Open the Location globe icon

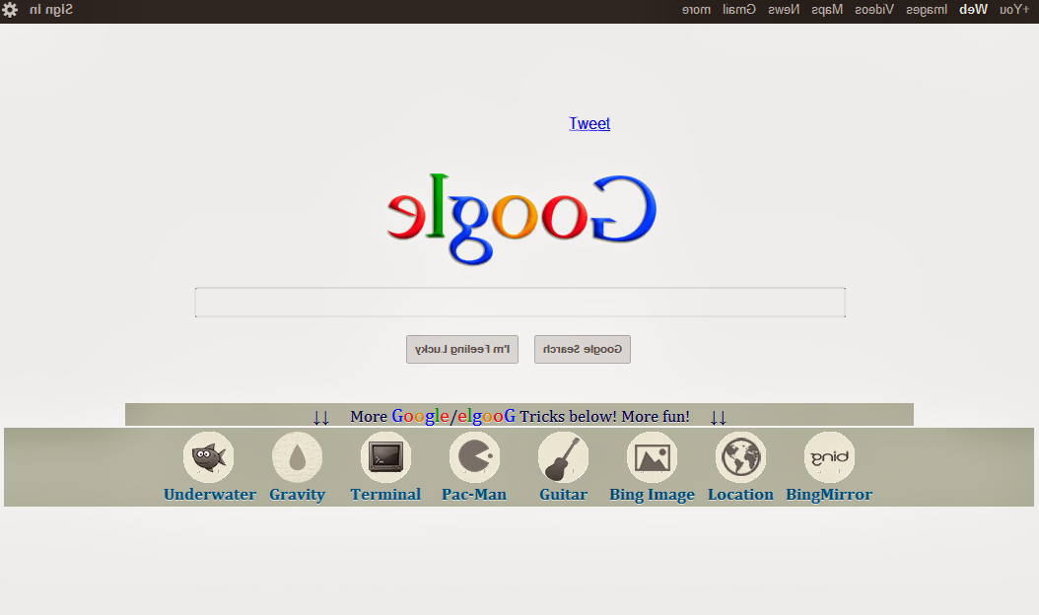click(741, 457)
